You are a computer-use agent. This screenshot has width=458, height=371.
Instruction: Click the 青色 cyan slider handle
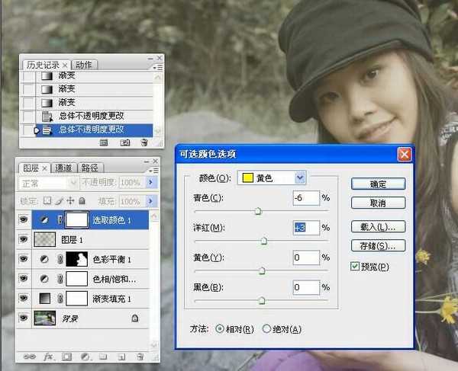click(x=257, y=212)
